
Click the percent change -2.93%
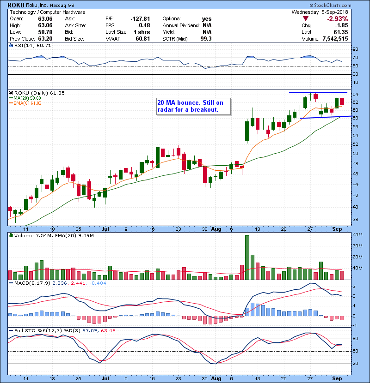point(338,19)
